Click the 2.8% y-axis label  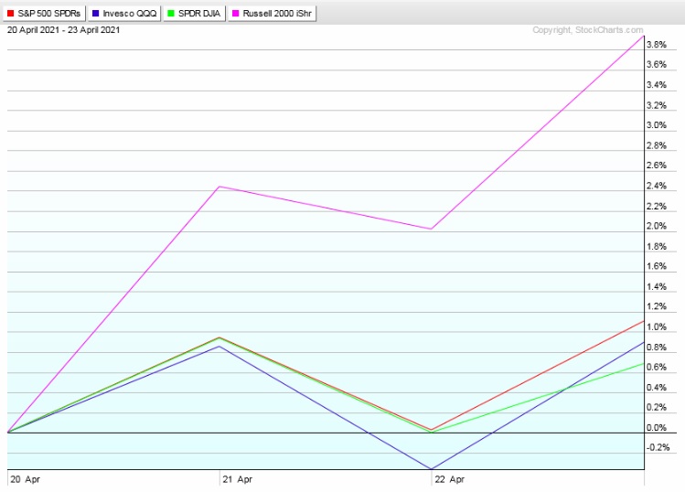[x=657, y=145]
